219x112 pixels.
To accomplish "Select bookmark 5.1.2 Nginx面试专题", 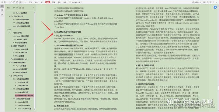I will [x=22, y=86].
